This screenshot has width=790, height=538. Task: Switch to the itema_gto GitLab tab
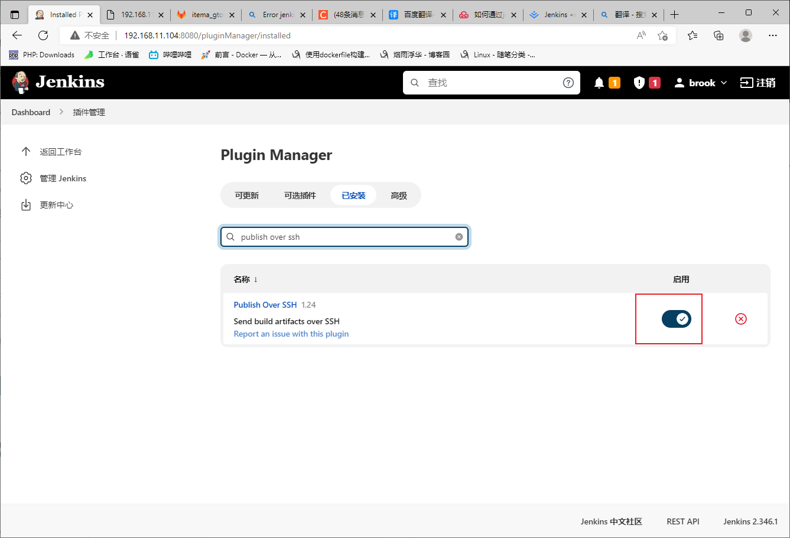(206, 15)
